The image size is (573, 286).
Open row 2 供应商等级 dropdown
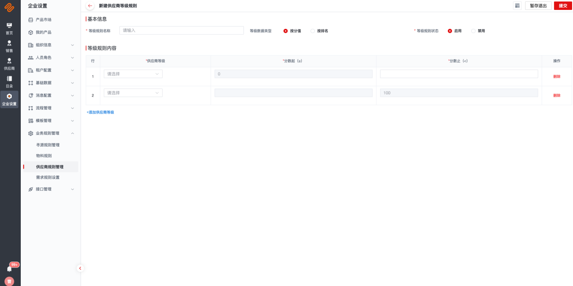tap(133, 93)
